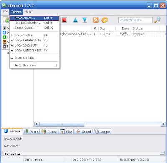Click the Move Up queue arrow icon

[76, 20]
